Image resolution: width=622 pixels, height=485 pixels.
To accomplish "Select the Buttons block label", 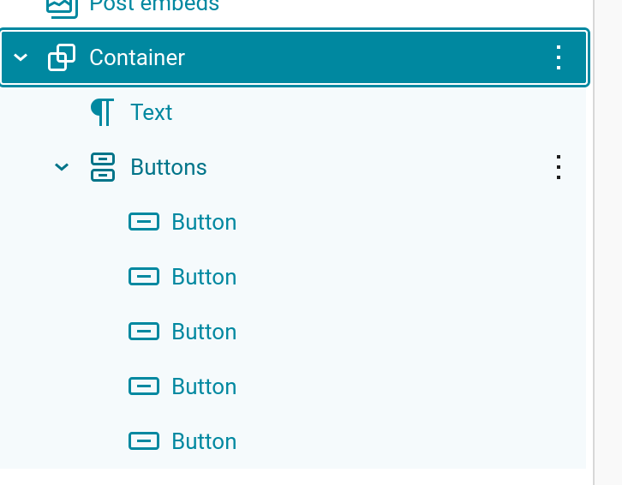I will [x=169, y=167].
